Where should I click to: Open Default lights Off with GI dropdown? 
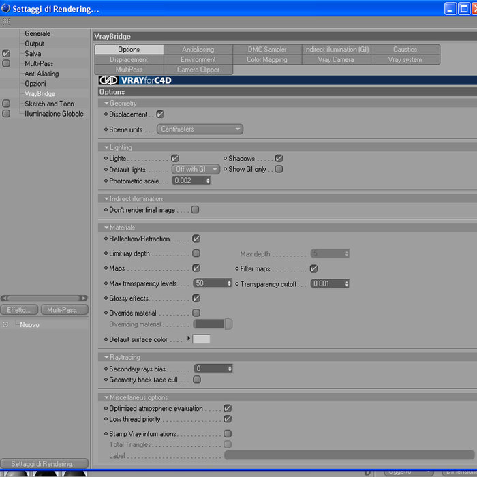pyautogui.click(x=196, y=169)
